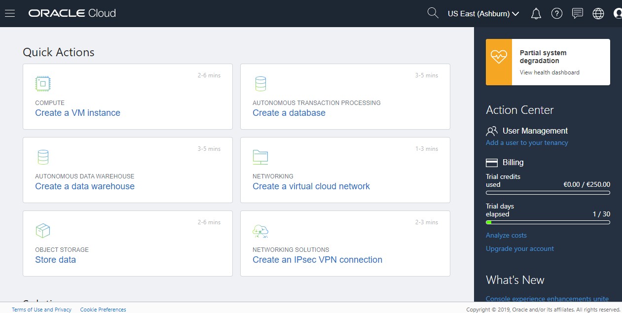The width and height of the screenshot is (622, 313).
Task: Open Create a virtual cloud network
Action: pos(311,186)
